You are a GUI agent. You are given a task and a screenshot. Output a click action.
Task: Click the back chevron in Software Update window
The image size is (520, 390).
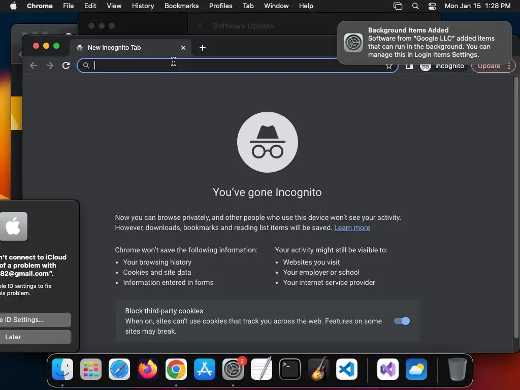coord(200,26)
